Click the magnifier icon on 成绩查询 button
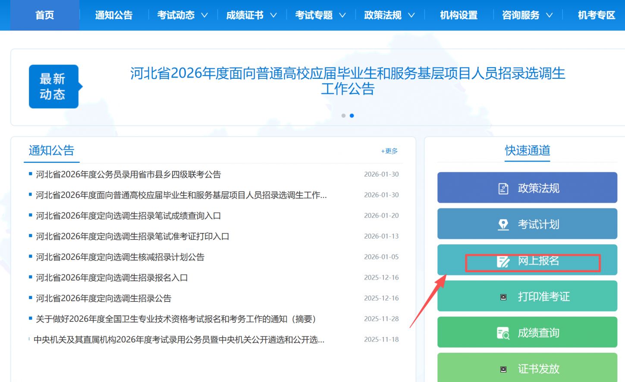625x382 pixels. (x=503, y=333)
